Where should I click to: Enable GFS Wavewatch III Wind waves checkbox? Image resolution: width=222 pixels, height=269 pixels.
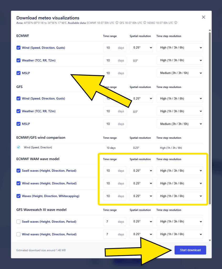pos(18,234)
